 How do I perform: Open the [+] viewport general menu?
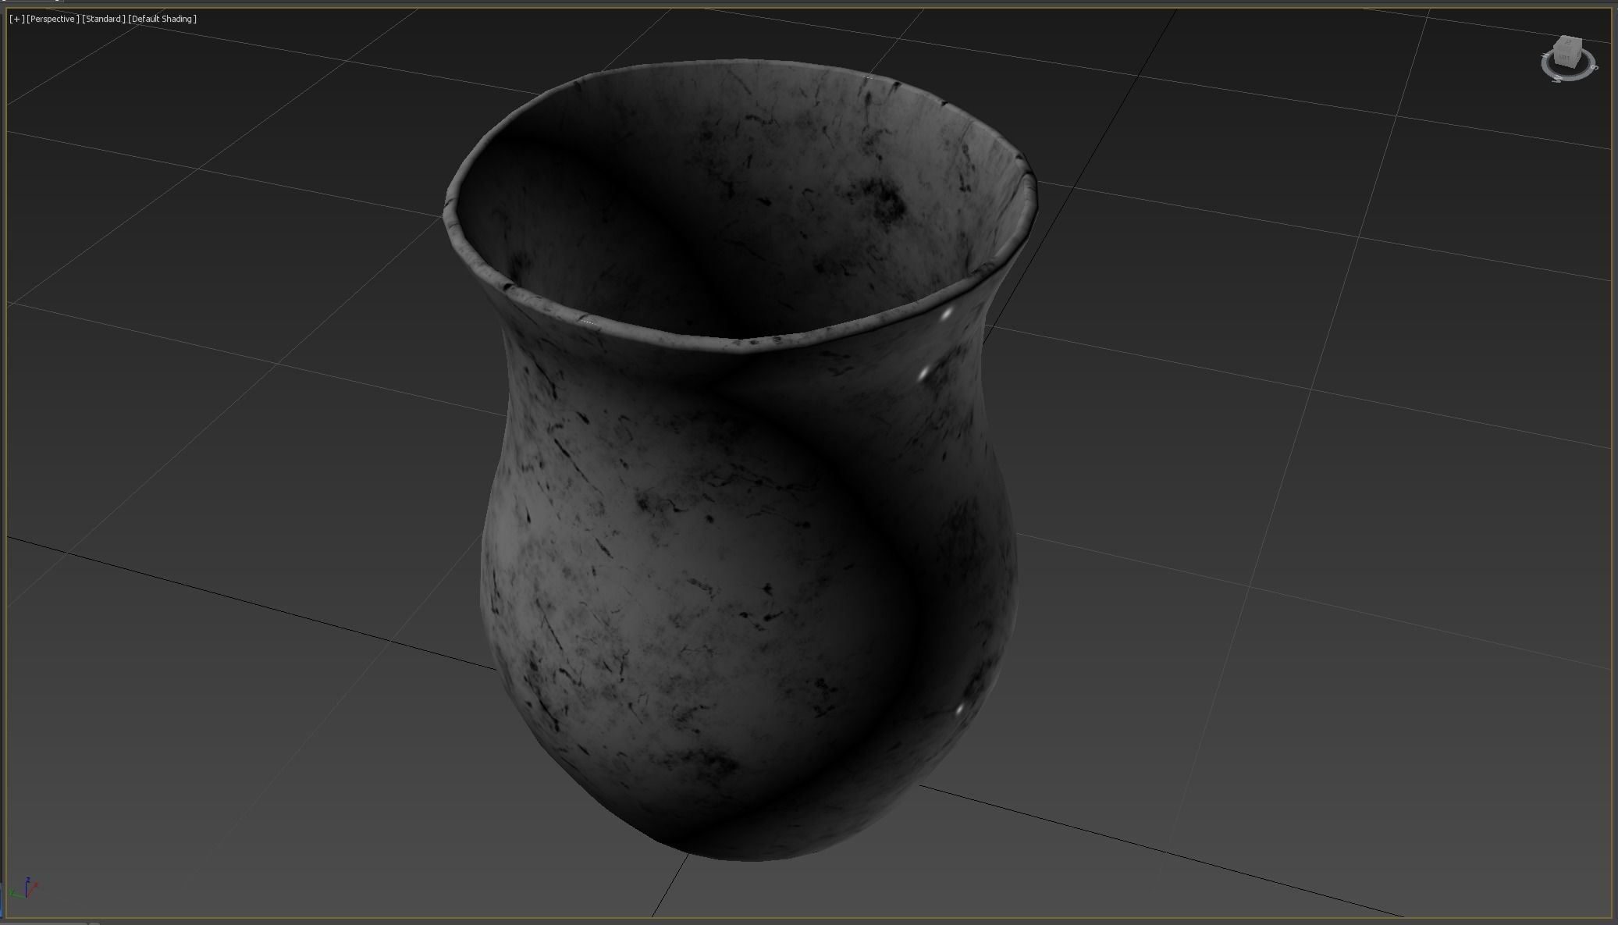(16, 19)
